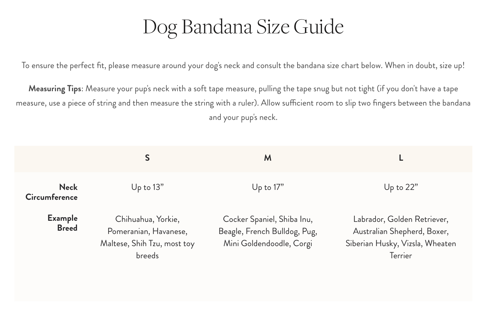Click "Siberian Husky" in the large breeds
This screenshot has height=312, width=490.
point(371,244)
